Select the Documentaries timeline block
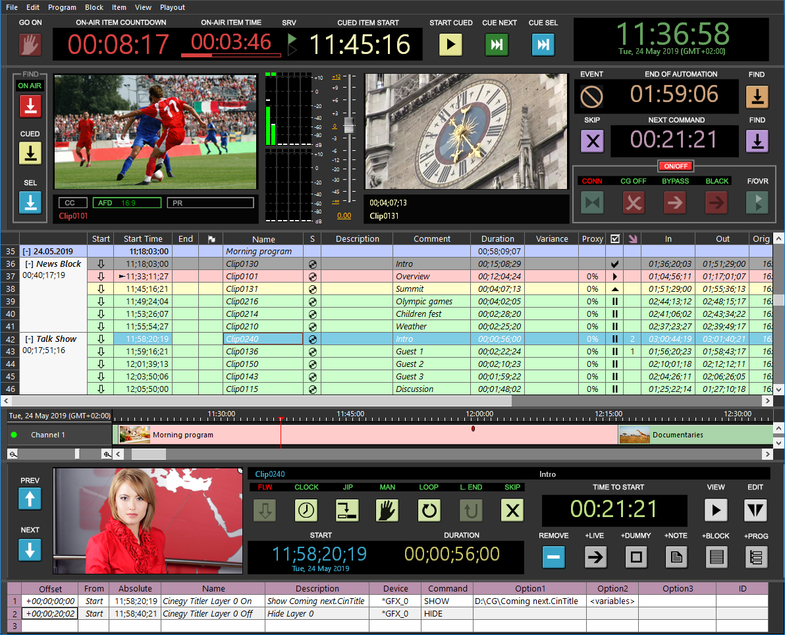Screen dimensions: 785x635 point(696,435)
